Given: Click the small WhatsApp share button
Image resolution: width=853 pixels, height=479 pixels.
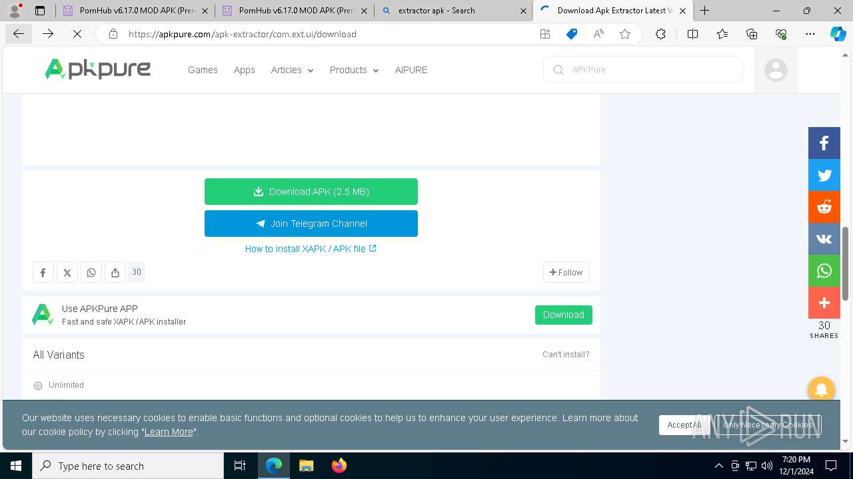Looking at the screenshot, I should (91, 272).
